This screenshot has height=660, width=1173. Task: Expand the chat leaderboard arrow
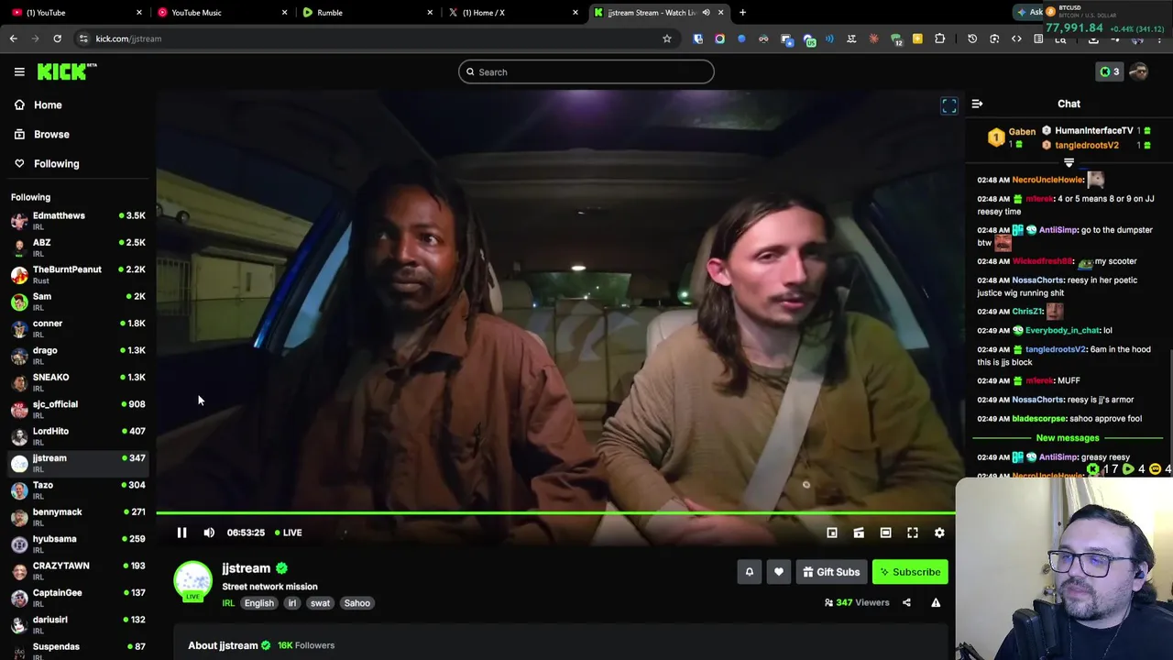tap(1069, 162)
